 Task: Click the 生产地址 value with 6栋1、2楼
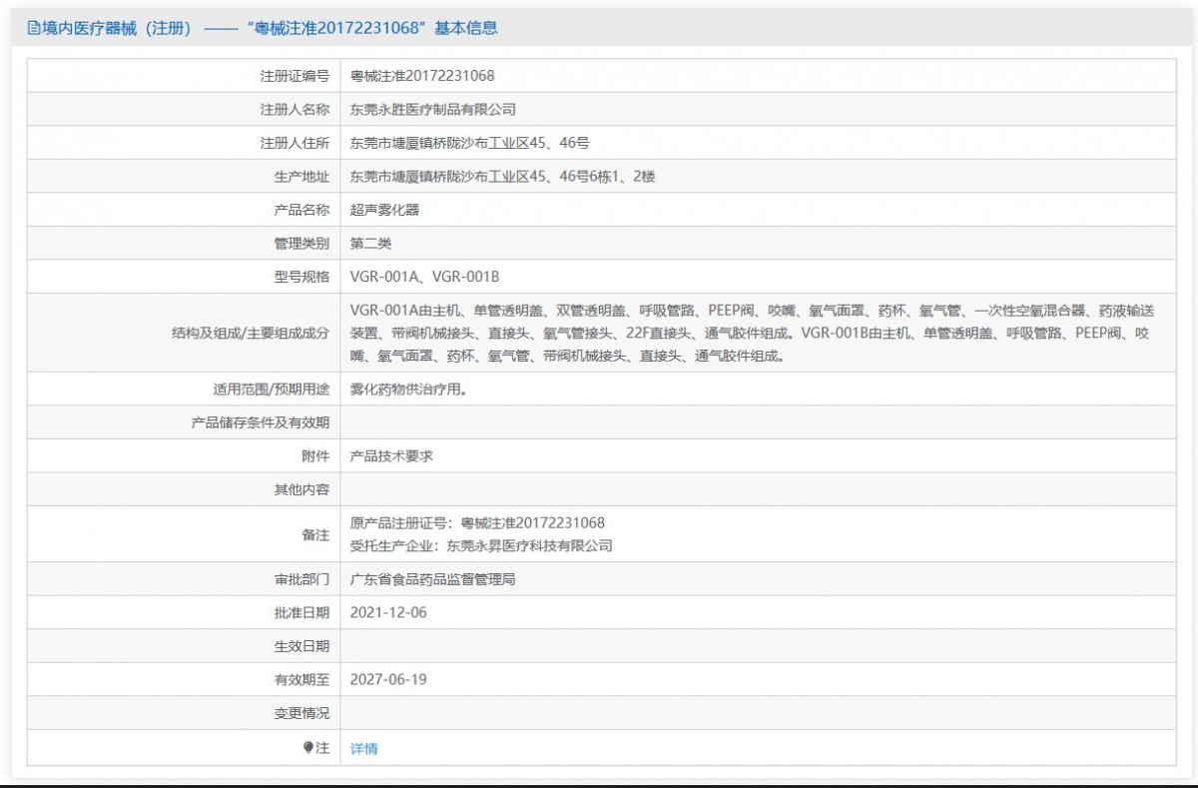[502, 177]
